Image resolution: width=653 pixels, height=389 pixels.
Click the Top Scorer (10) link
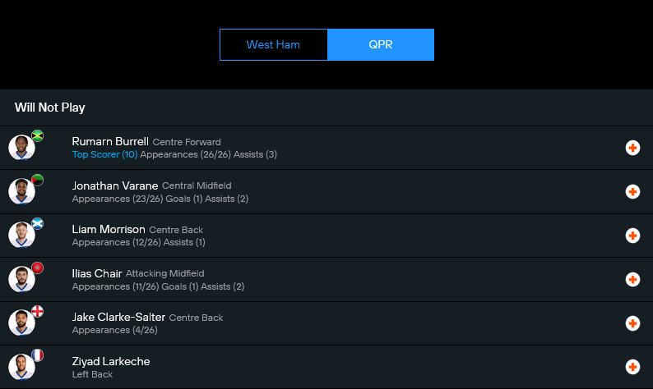pyautogui.click(x=104, y=154)
